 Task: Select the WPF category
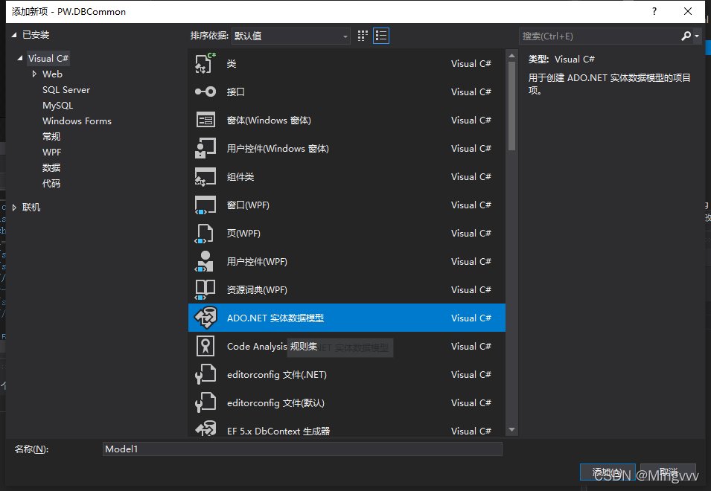(51, 153)
